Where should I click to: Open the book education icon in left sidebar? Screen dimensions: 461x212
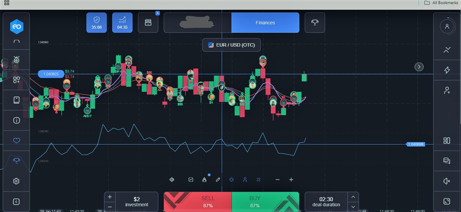click(16, 100)
